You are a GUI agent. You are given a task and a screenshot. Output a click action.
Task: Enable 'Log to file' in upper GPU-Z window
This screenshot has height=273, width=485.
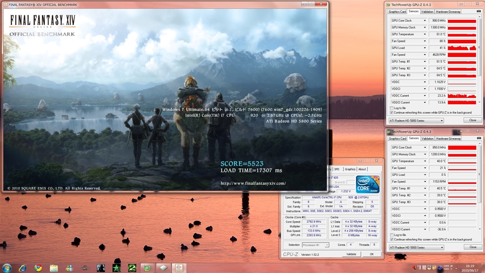point(392,108)
